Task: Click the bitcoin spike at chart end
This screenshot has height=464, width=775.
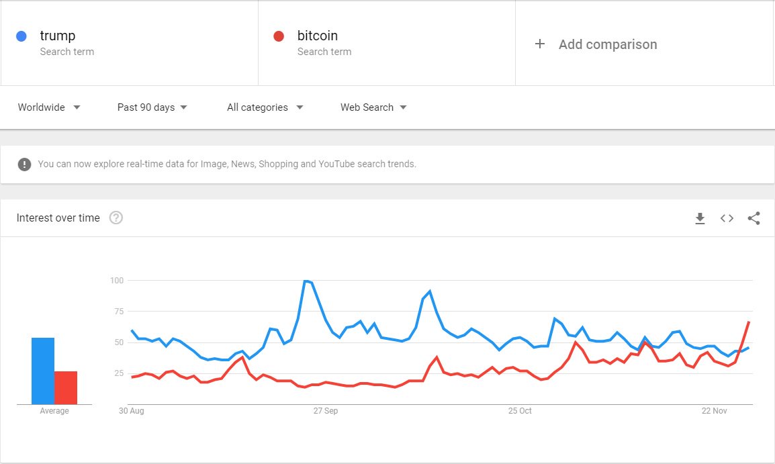Action: pos(749,322)
